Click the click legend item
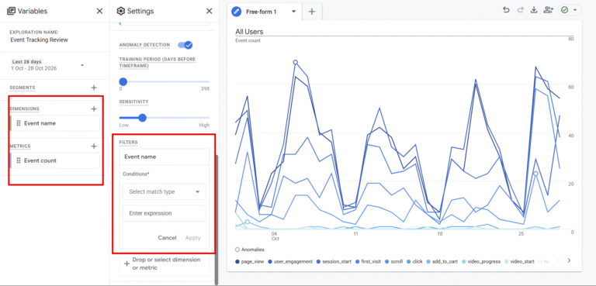 [414, 261]
